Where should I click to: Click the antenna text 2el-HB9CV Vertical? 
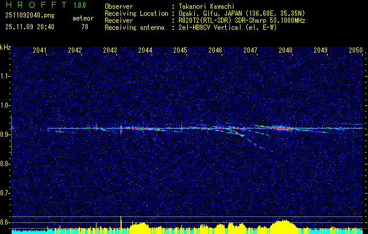click(x=210, y=27)
